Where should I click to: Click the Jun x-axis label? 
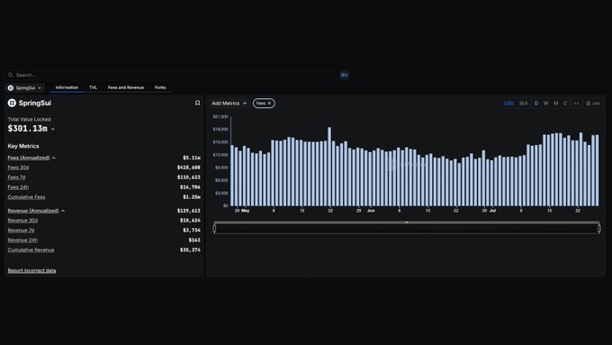(371, 211)
